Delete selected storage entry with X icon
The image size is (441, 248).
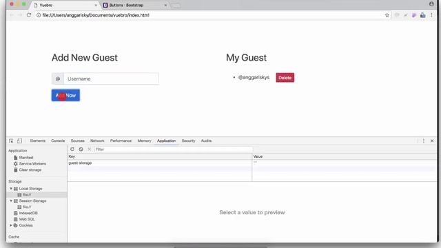point(90,149)
